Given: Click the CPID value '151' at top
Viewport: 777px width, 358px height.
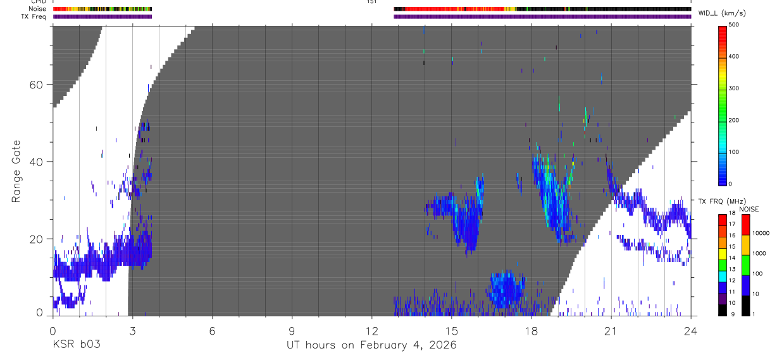Looking at the screenshot, I should click(371, 2).
